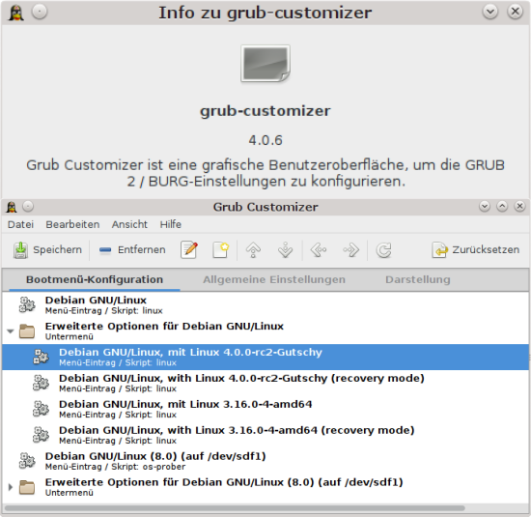Click the pin button in Grub Customizer title bar
Image resolution: width=531 pixels, height=517 pixels.
28,206
